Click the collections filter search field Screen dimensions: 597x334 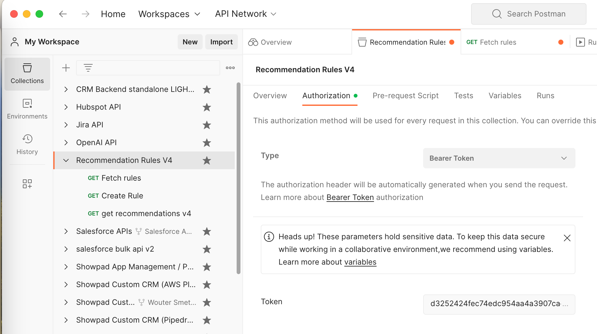click(148, 68)
